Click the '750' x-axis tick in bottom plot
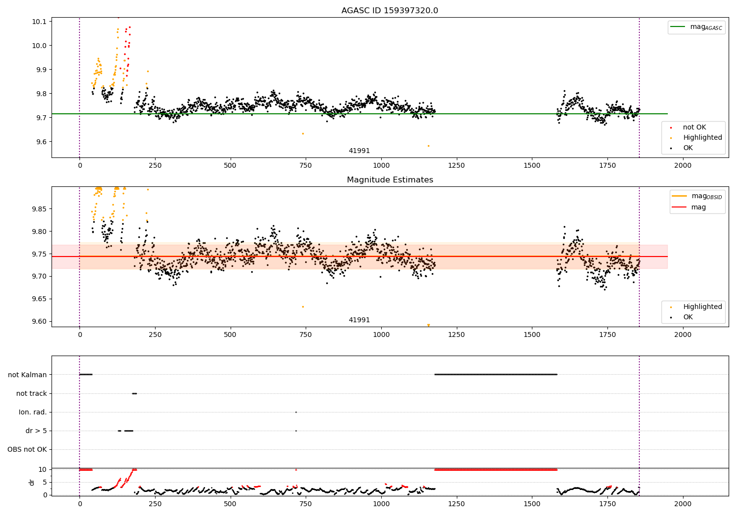This screenshot has width=736, height=515. pyautogui.click(x=306, y=504)
